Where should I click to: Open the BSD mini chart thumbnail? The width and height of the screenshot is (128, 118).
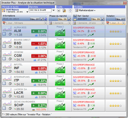pyautogui.click(x=7, y=41)
